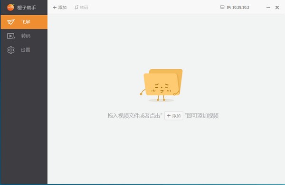Open the 飞屏 sidebar tab
The image size is (285, 185).
24,22
